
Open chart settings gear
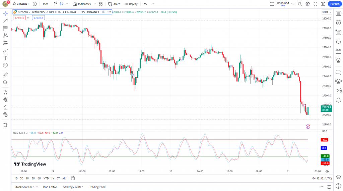pos(307,4)
